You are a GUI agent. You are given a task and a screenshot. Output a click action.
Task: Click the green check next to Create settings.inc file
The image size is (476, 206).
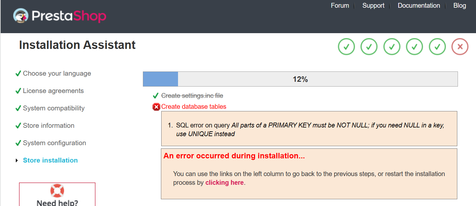coord(156,96)
